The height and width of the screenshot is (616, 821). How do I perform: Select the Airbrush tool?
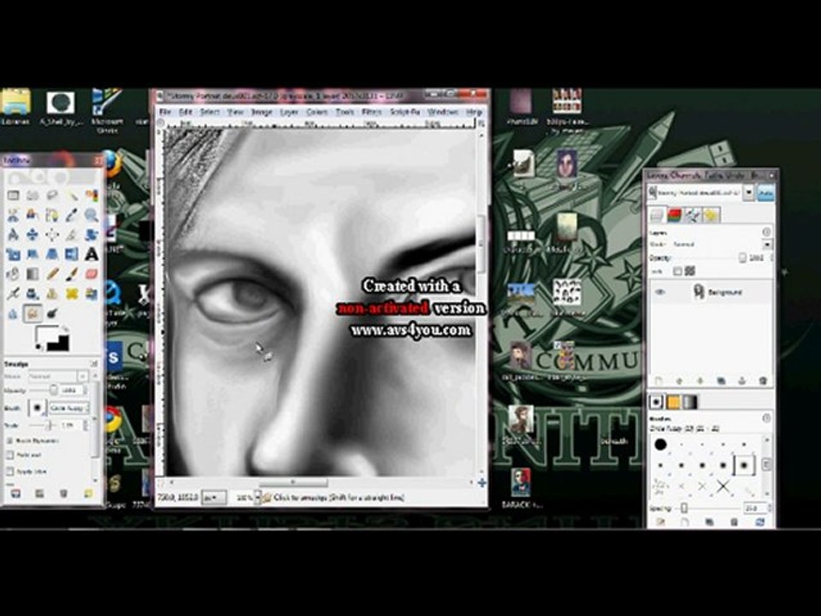point(13,293)
